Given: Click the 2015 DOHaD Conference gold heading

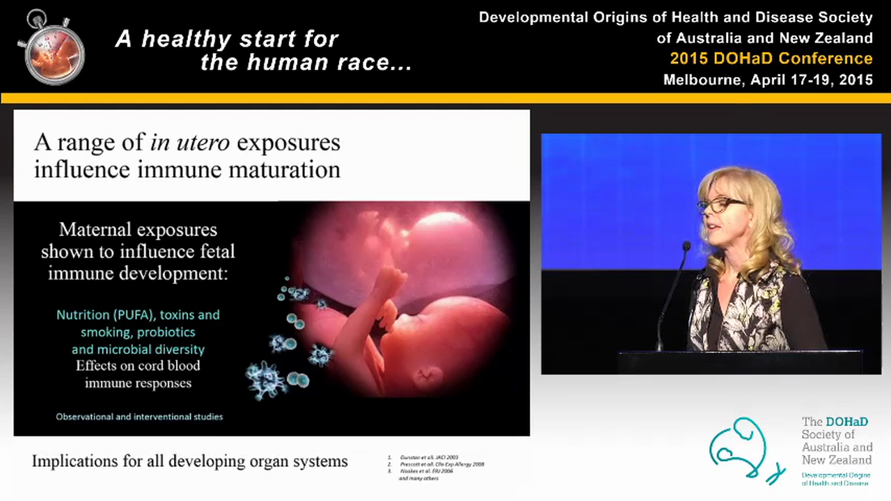Looking at the screenshot, I should pos(771,58).
